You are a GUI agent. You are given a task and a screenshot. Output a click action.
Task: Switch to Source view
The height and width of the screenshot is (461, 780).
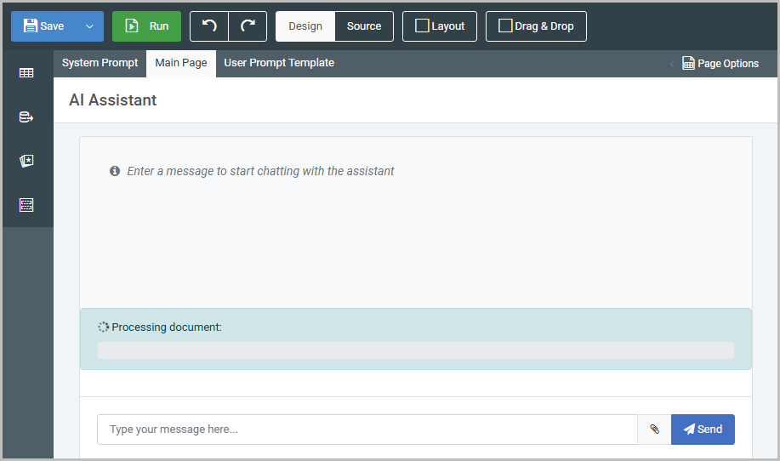point(364,26)
